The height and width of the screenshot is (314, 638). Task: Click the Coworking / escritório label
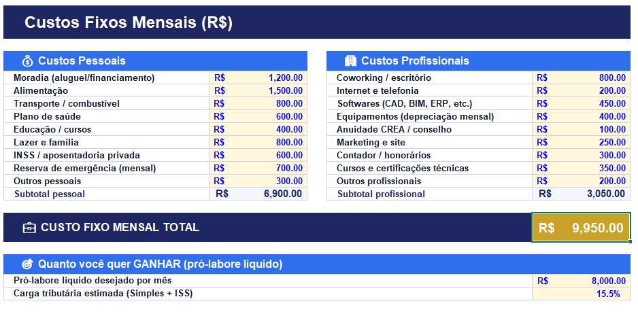pos(384,77)
